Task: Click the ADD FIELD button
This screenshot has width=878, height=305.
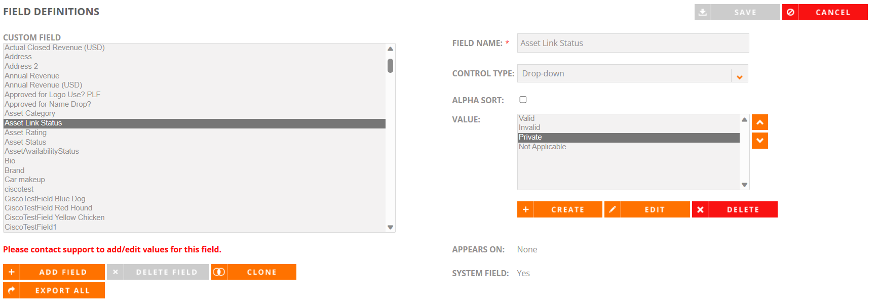Action: click(54, 272)
